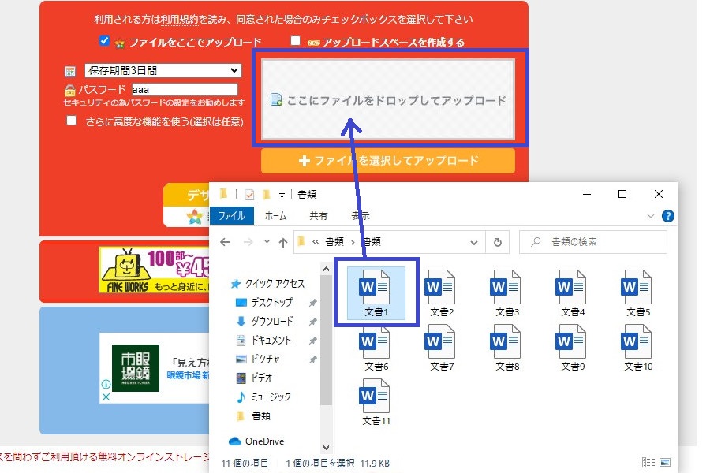Navigate back with the Explorer back arrow
710x473 pixels.
(225, 242)
